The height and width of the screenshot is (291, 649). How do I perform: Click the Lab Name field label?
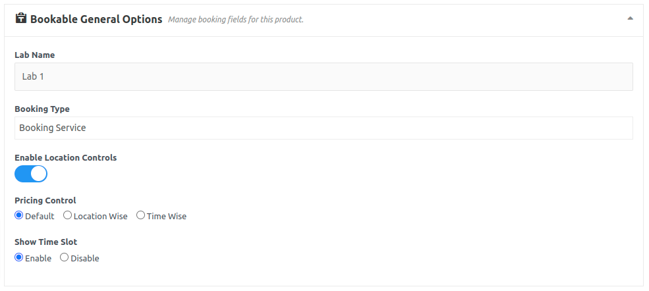[34, 55]
